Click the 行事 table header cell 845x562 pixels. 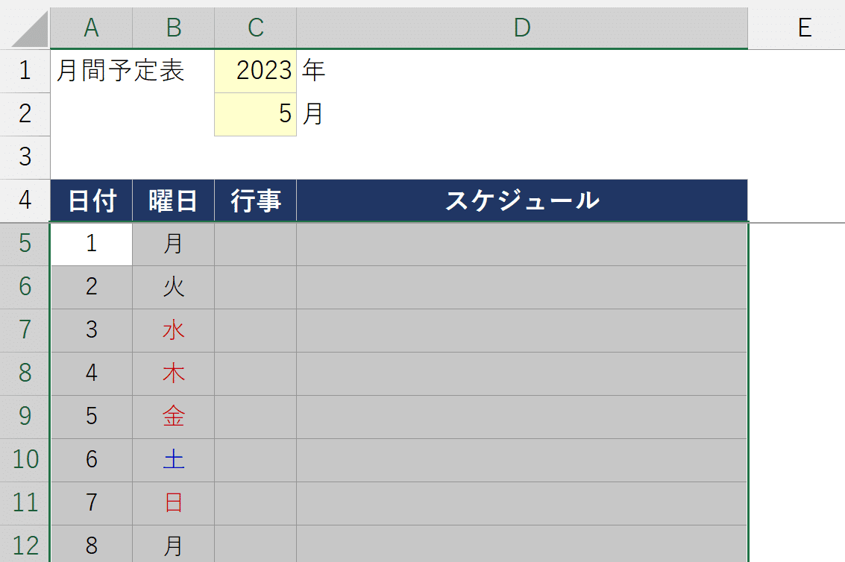click(256, 201)
